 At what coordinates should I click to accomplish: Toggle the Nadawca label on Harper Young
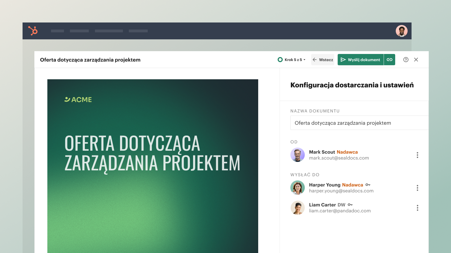(352, 185)
